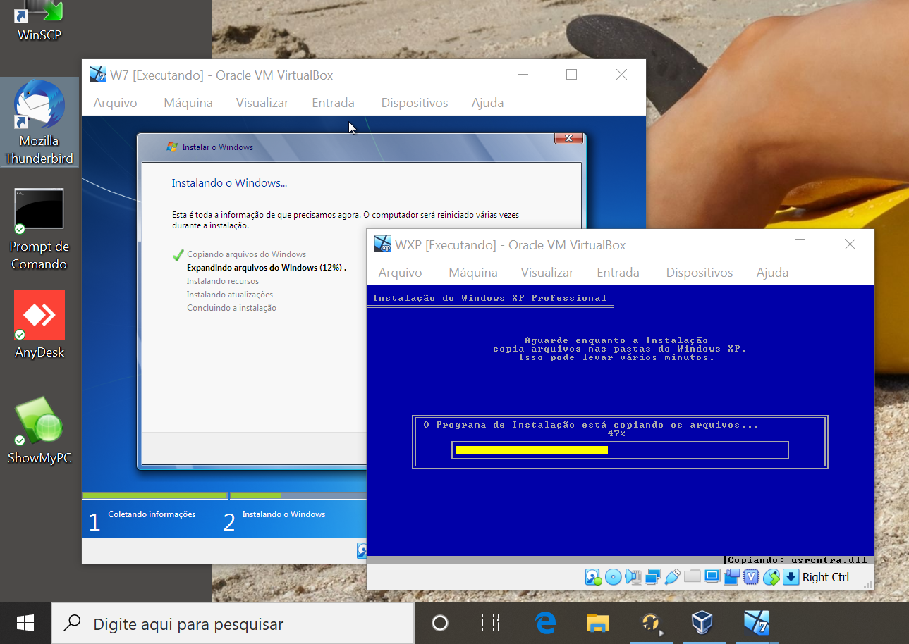Open the Visualizar menu in the W7 window
The width and height of the screenshot is (909, 644).
262,103
